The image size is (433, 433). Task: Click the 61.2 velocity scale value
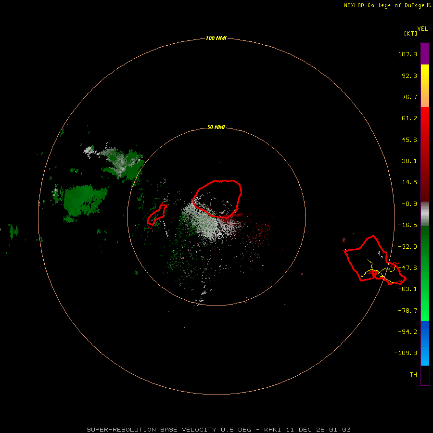click(409, 118)
